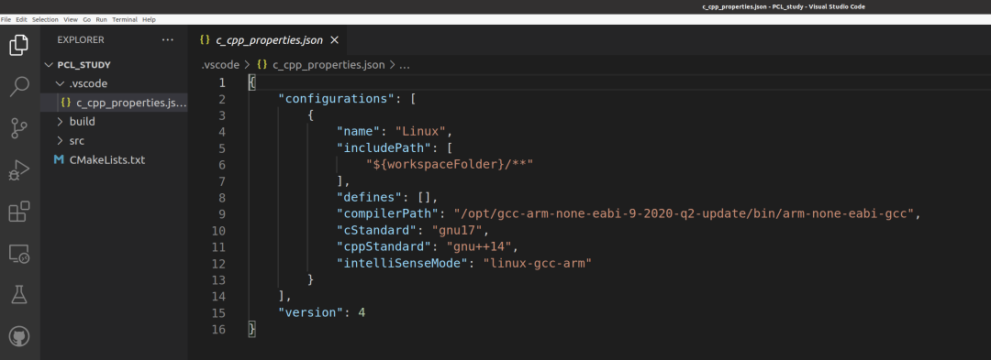Open the Run and Debug view
The image size is (991, 360).
[19, 169]
